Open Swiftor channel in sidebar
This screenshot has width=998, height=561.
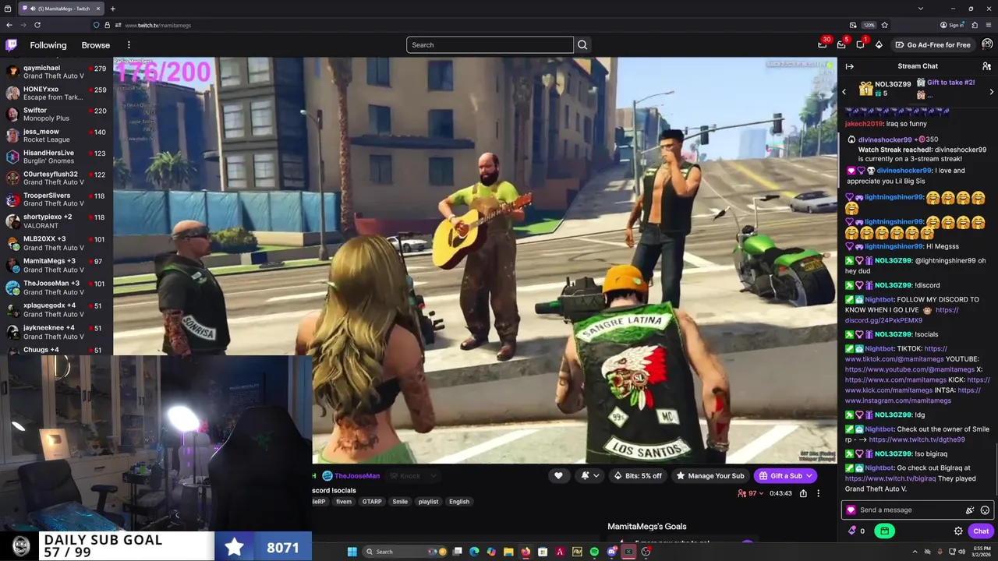tap(56, 115)
